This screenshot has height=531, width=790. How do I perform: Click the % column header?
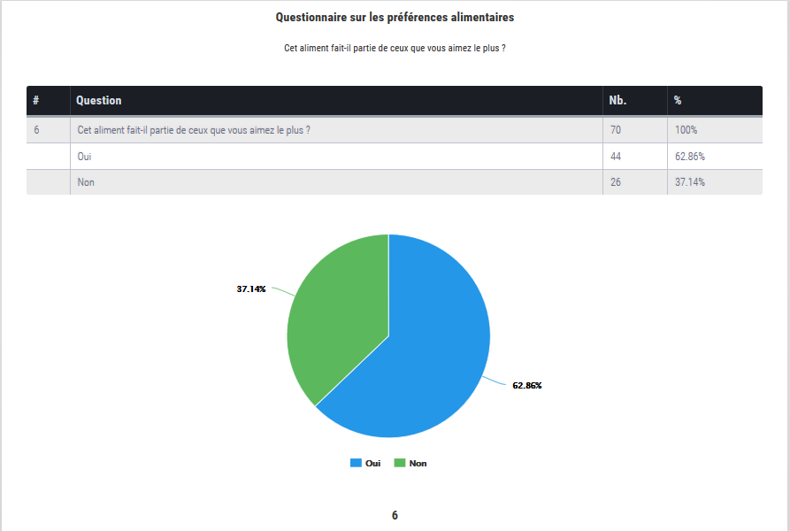point(678,101)
